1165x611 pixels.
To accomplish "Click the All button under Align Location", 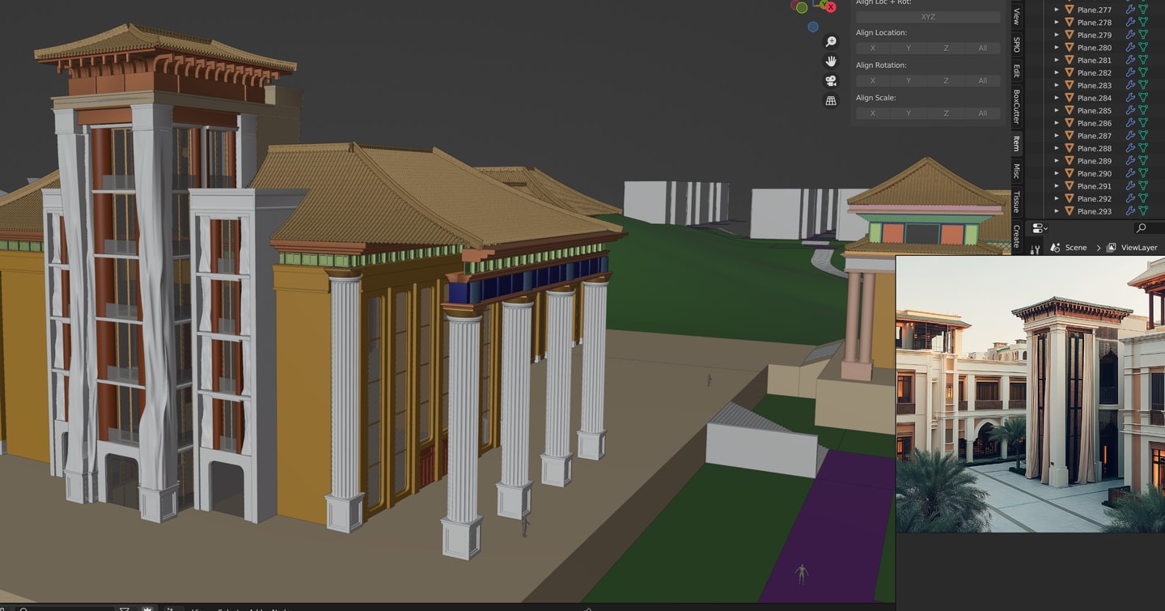I will click(x=982, y=49).
